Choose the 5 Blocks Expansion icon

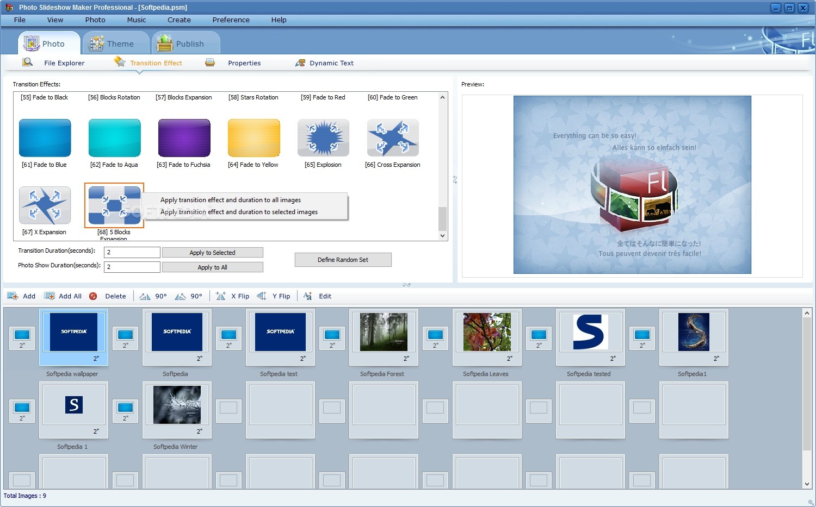point(114,205)
